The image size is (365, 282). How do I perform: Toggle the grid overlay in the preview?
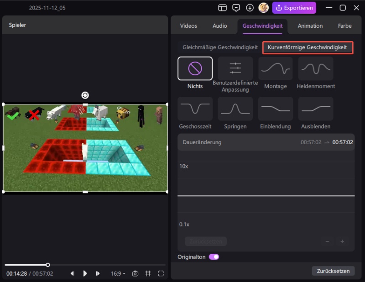tap(148, 273)
